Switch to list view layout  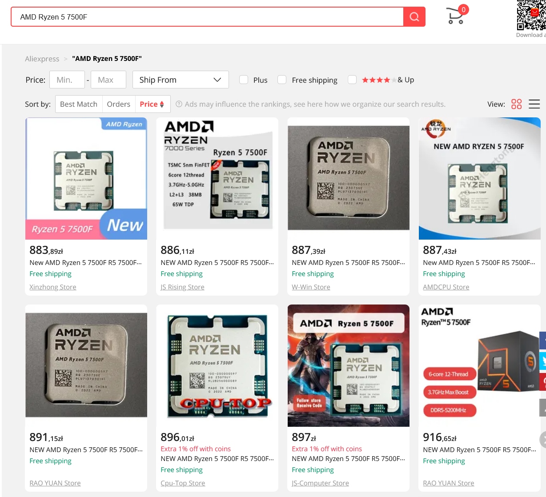(x=534, y=104)
